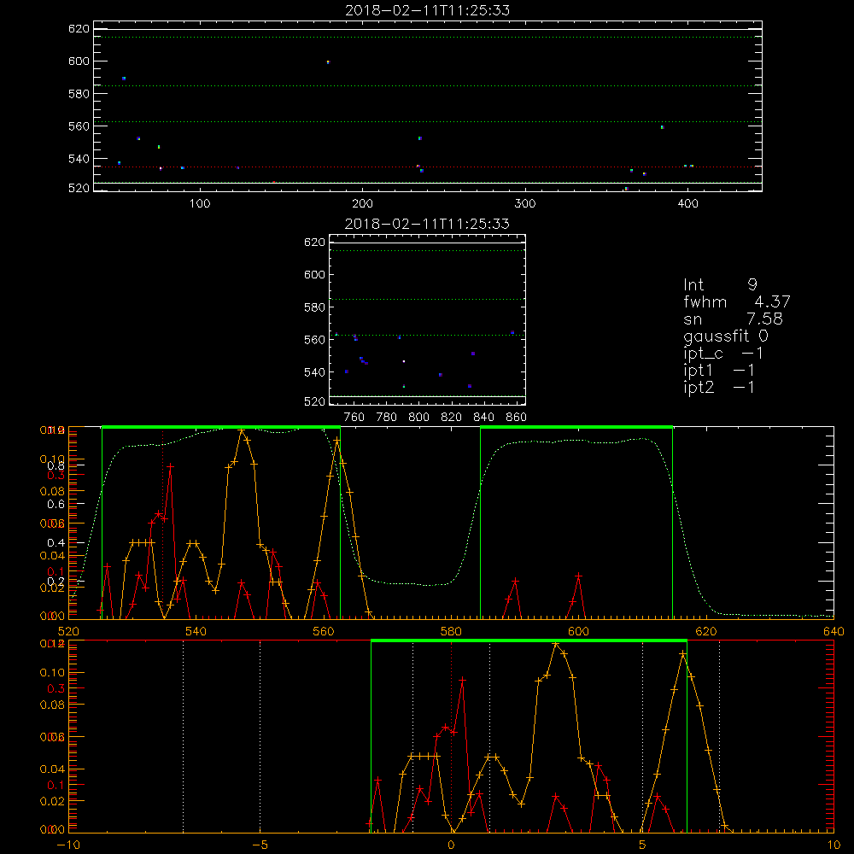The width and height of the screenshot is (854, 854).
Task: Select the 'sn 7.58' readout line
Action: tap(733, 319)
